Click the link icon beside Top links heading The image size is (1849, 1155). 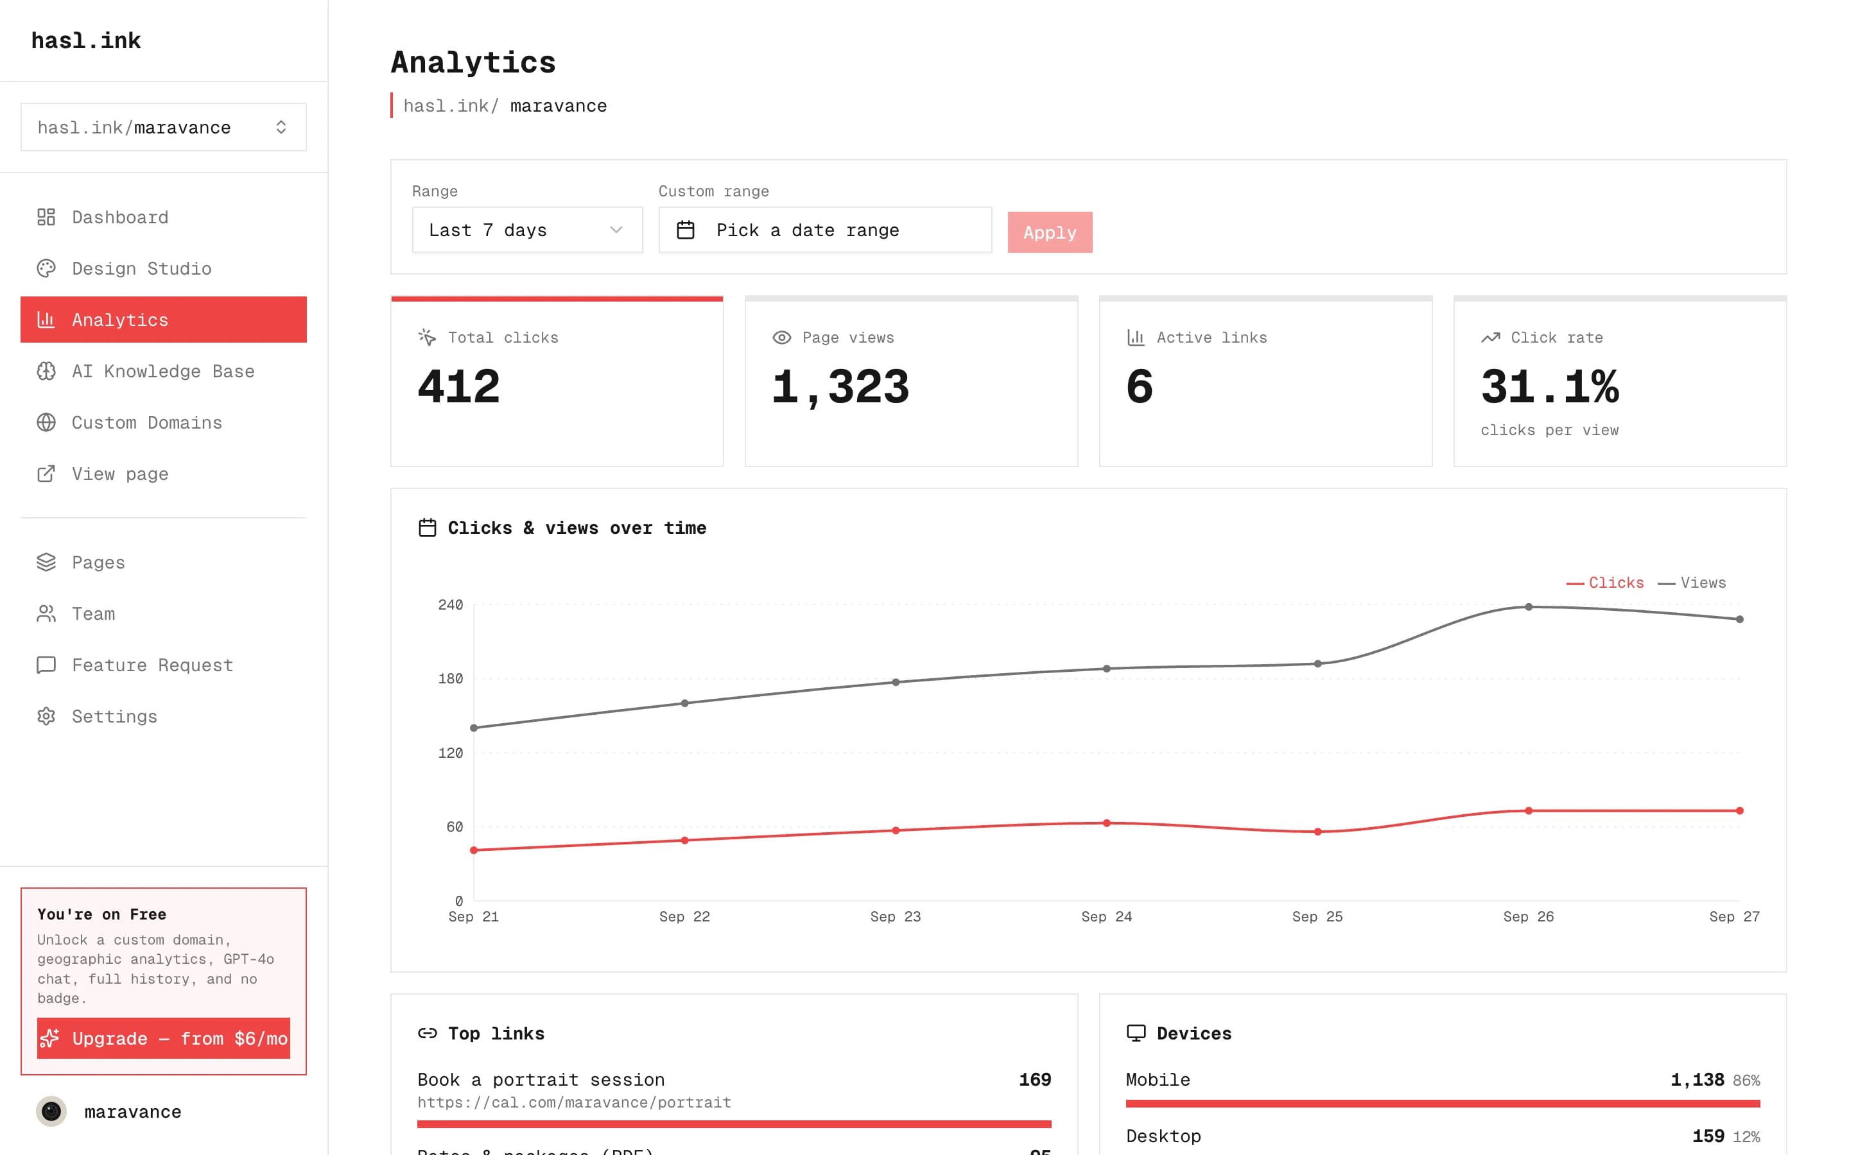[x=427, y=1033]
